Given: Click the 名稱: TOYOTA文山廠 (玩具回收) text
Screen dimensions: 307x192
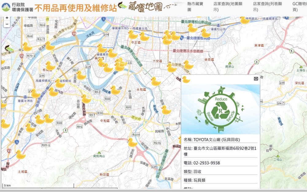Looking at the screenshot, I should [x=212, y=140].
